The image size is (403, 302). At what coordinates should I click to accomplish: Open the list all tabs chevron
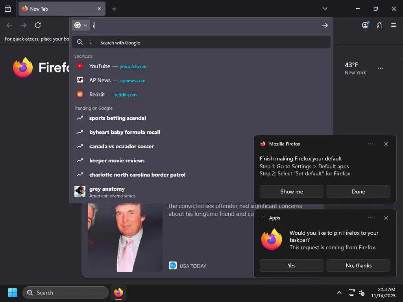pos(325,9)
